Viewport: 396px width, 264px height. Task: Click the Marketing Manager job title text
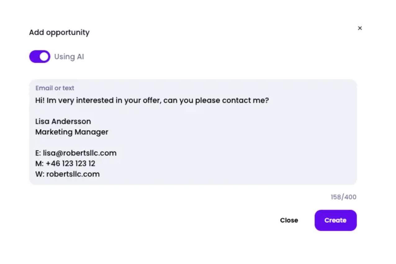pyautogui.click(x=72, y=132)
